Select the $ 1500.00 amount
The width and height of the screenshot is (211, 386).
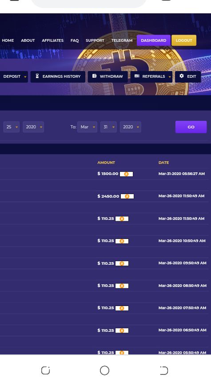pos(108,174)
